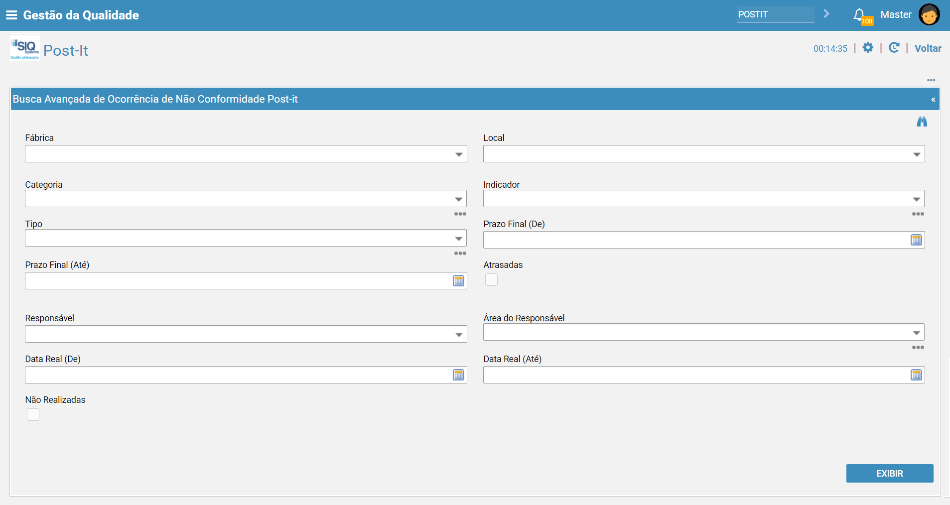The height and width of the screenshot is (505, 950).
Task: Open ellipsis below Tipo field
Action: (x=460, y=253)
